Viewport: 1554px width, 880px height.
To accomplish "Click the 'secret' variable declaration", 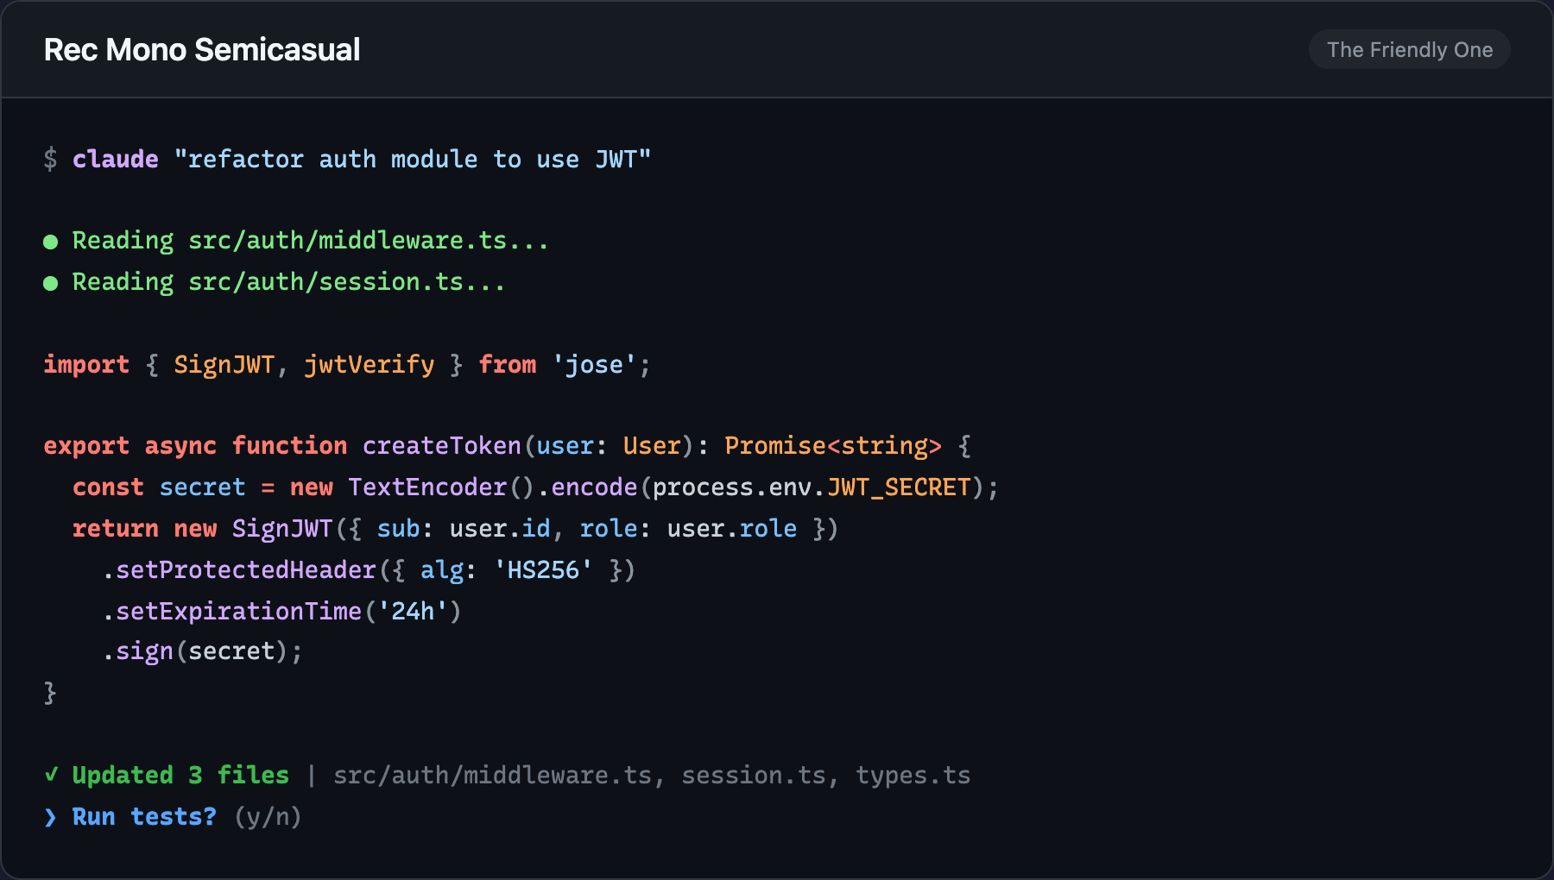I will [203, 487].
